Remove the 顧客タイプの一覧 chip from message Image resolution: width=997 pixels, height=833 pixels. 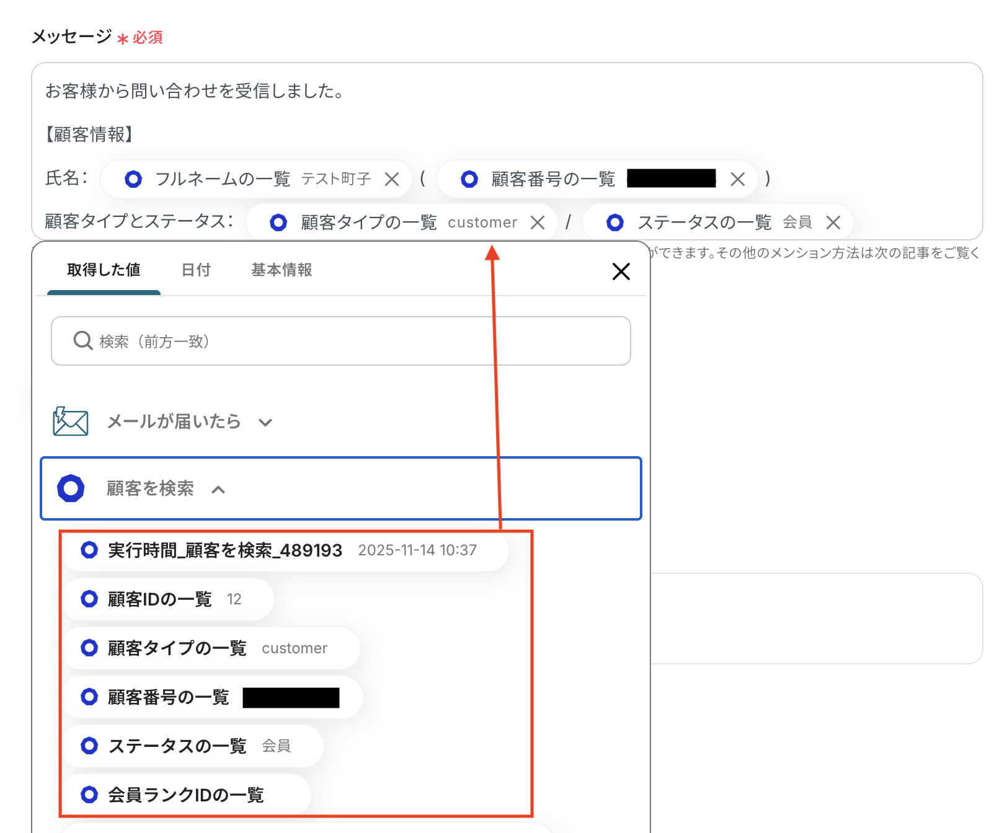click(538, 223)
